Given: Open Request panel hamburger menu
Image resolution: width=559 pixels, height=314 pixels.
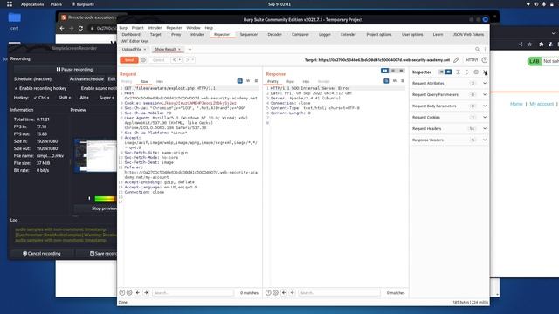Looking at the screenshot, I should 256,81.
